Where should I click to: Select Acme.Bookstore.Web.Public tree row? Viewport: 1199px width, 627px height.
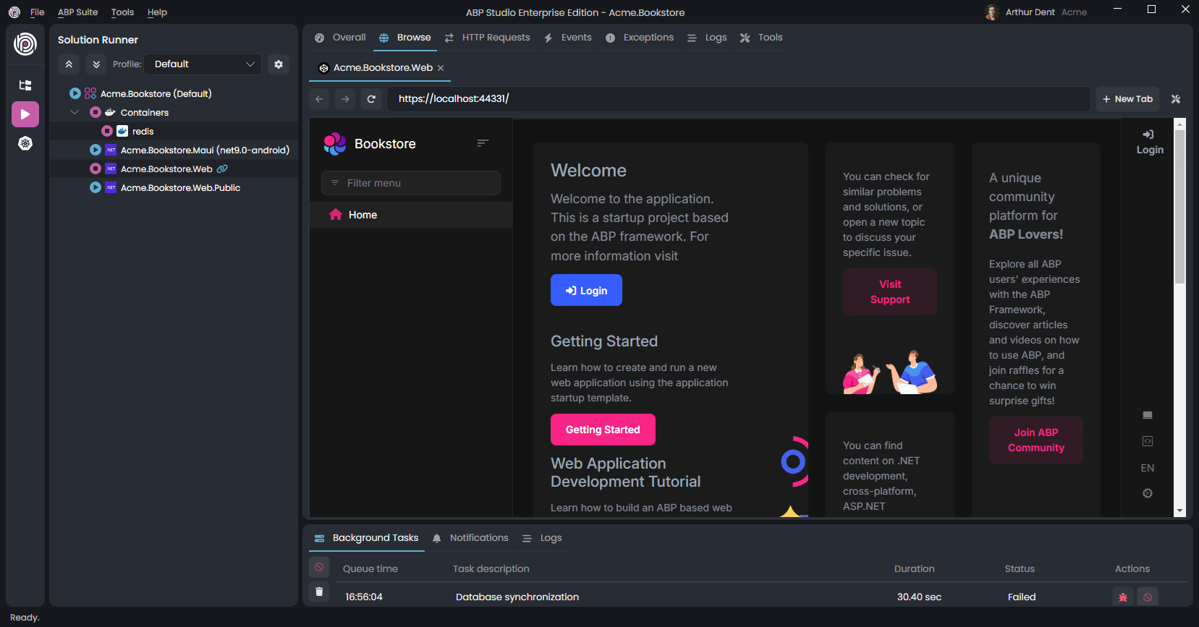[174, 187]
